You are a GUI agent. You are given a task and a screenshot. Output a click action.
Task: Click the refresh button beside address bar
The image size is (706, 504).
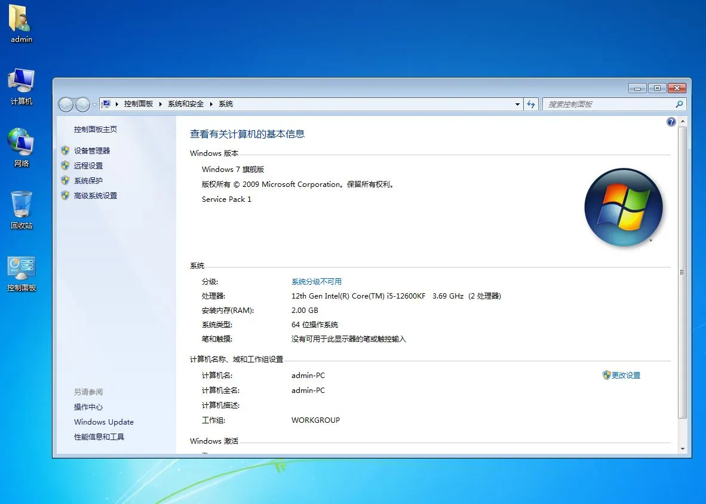tap(531, 105)
